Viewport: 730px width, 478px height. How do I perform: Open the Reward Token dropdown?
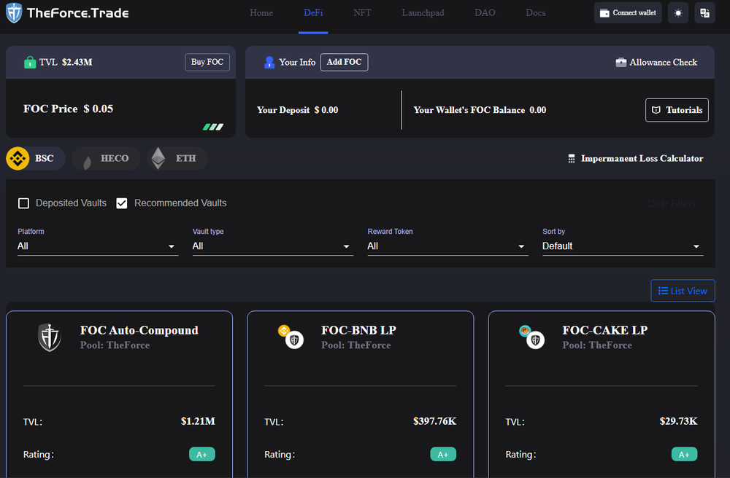click(448, 246)
